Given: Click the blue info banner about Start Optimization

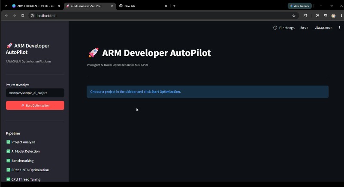Looking at the screenshot, I should pos(208,92).
